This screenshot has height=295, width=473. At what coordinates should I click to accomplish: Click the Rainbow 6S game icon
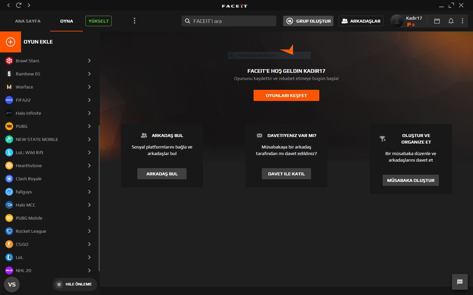tap(9, 74)
